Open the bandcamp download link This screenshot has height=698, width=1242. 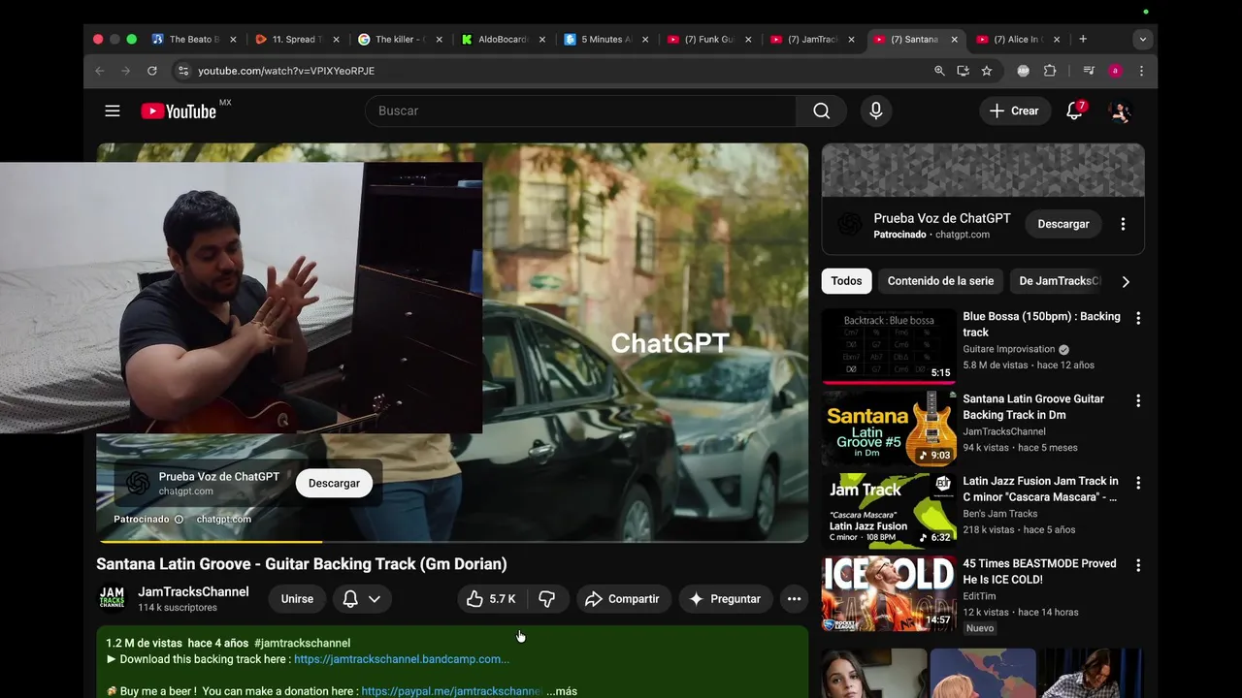click(401, 659)
